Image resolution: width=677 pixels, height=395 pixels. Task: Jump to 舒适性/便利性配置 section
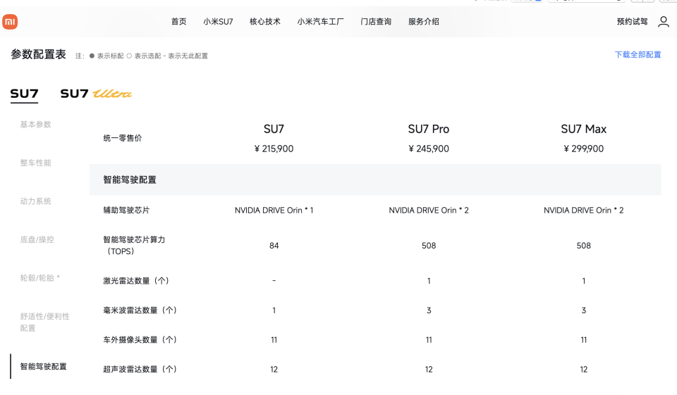point(44,322)
